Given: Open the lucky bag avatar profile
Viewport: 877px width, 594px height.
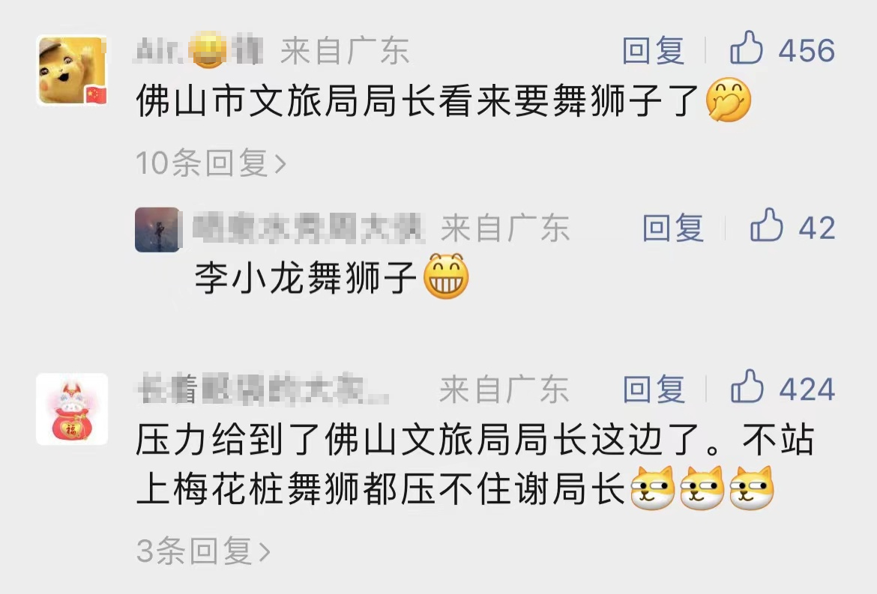Looking at the screenshot, I should [x=72, y=409].
